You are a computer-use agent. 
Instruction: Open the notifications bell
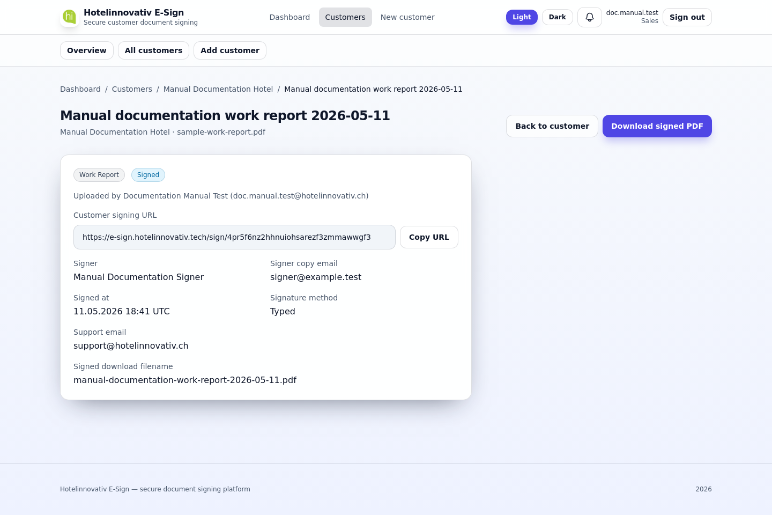click(x=589, y=17)
